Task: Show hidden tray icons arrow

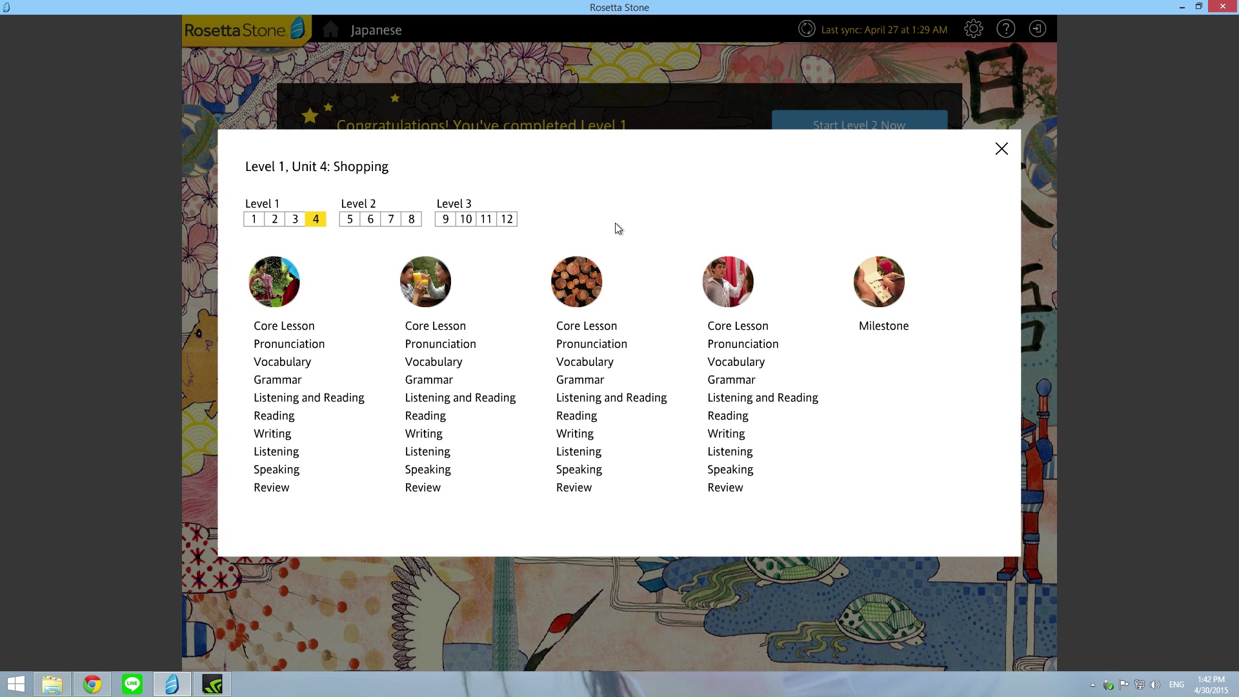Action: (1093, 685)
